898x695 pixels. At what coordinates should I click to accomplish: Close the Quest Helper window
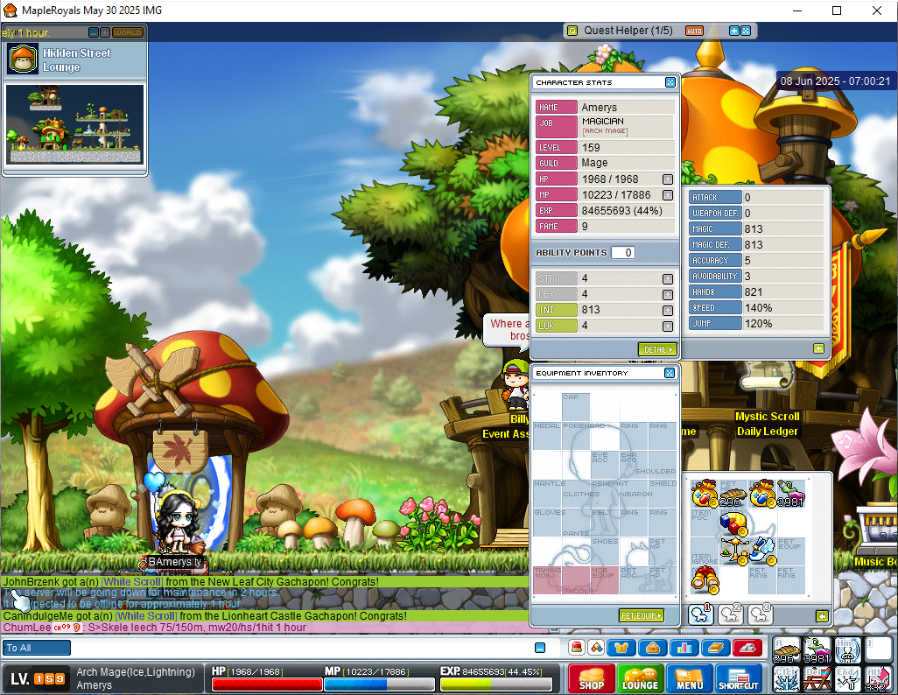(746, 31)
